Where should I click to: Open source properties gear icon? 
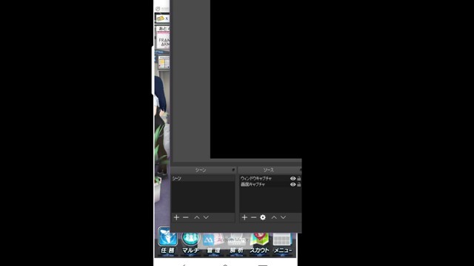[x=263, y=217]
